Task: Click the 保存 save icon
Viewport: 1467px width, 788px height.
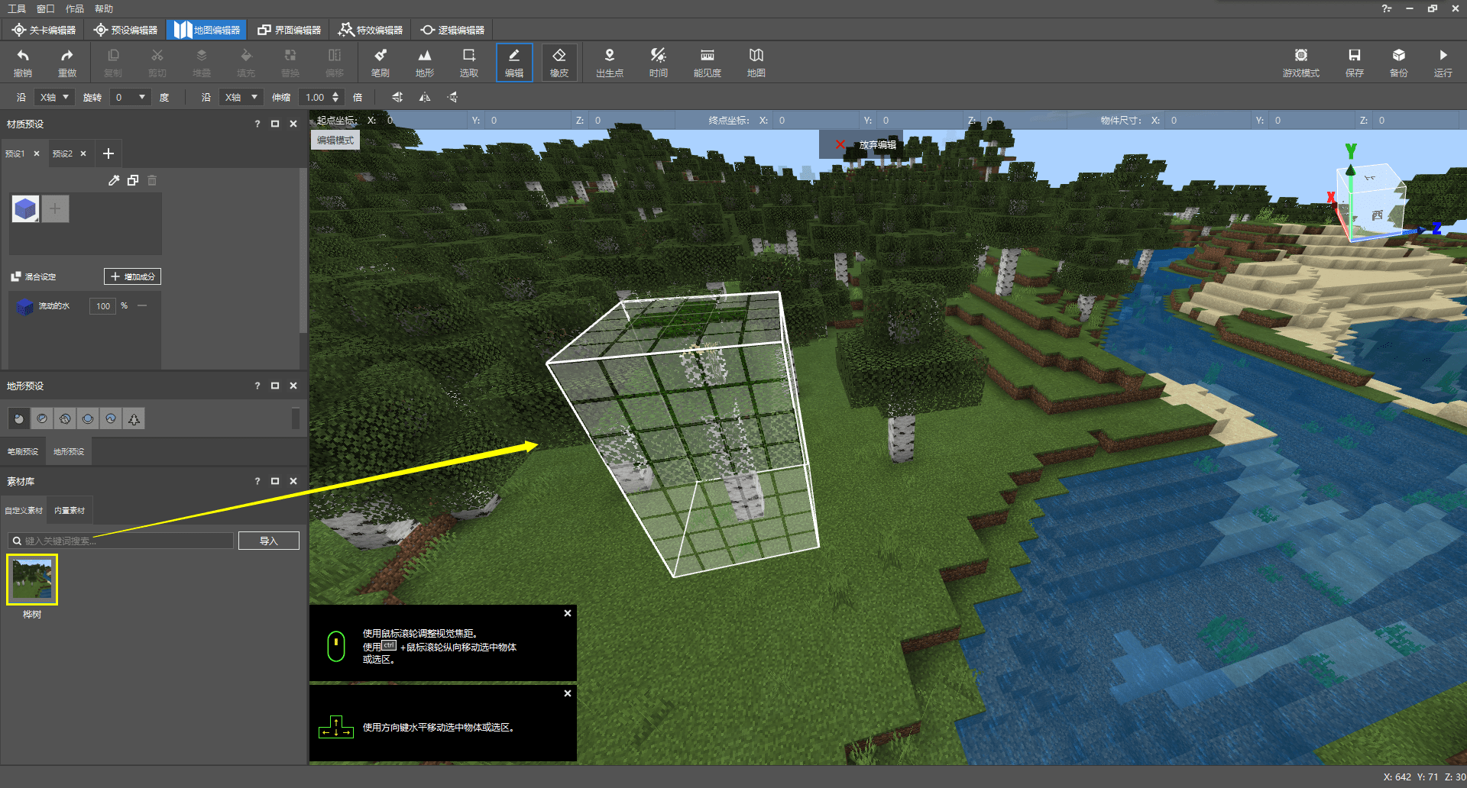Action: coord(1355,62)
